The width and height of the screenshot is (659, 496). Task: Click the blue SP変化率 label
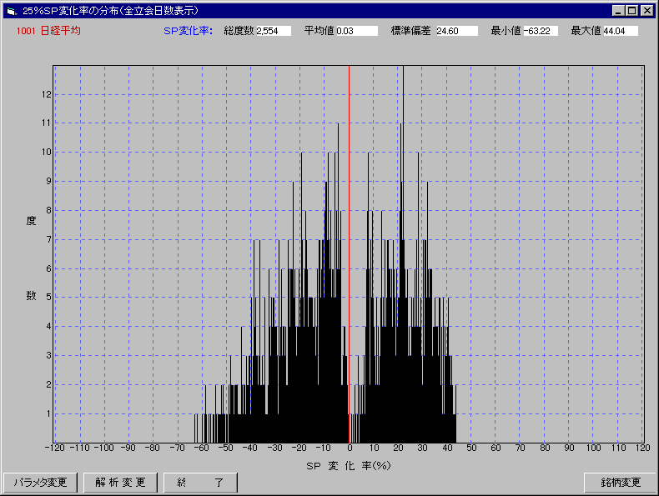[x=187, y=31]
